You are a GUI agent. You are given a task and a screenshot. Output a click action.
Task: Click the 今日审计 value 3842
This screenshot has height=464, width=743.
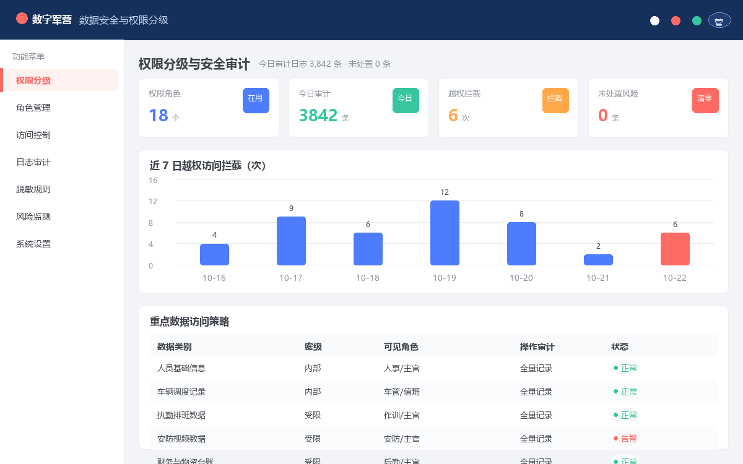[318, 115]
